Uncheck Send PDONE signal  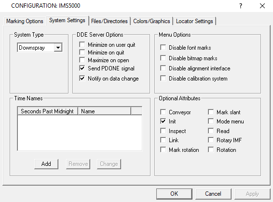pos(82,68)
